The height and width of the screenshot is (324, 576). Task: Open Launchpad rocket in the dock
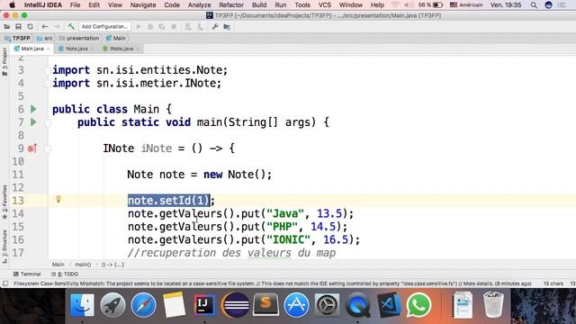[x=112, y=305]
